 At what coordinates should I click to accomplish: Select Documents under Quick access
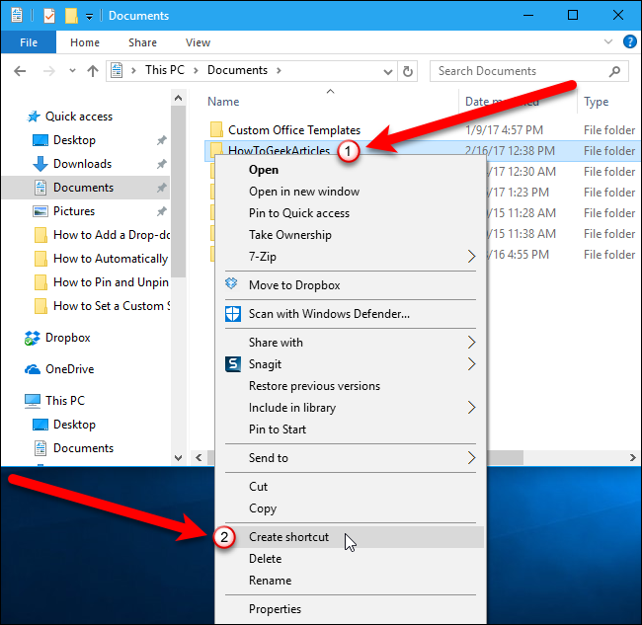coord(84,188)
